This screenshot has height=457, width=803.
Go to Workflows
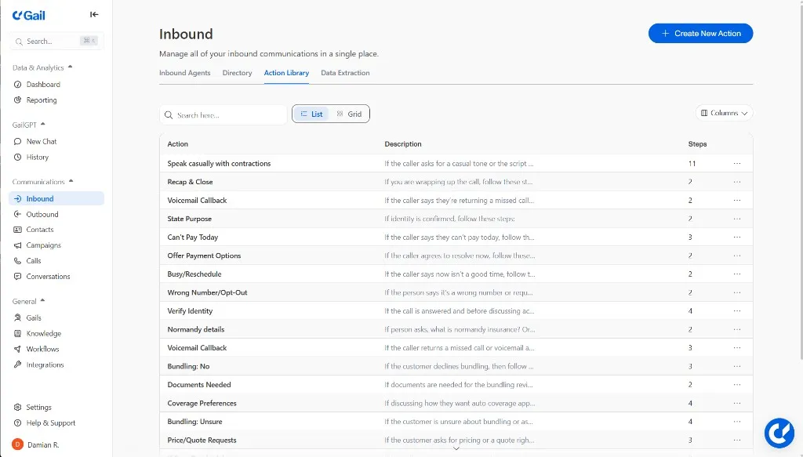(x=42, y=349)
